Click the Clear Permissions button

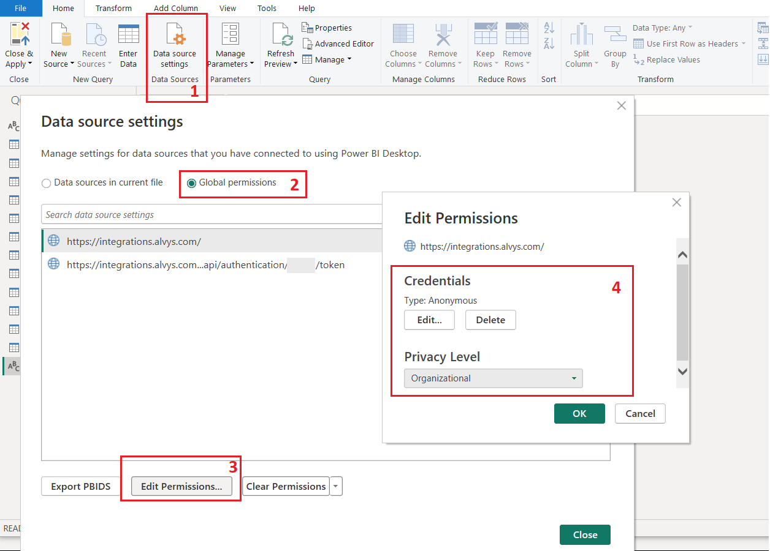[x=286, y=487]
